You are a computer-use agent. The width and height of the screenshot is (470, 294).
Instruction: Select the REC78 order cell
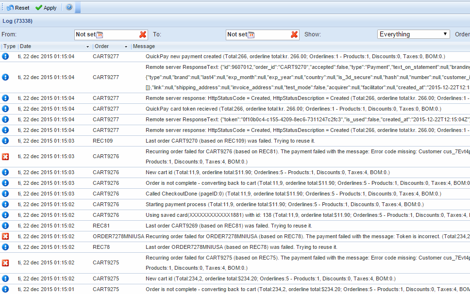point(101,247)
